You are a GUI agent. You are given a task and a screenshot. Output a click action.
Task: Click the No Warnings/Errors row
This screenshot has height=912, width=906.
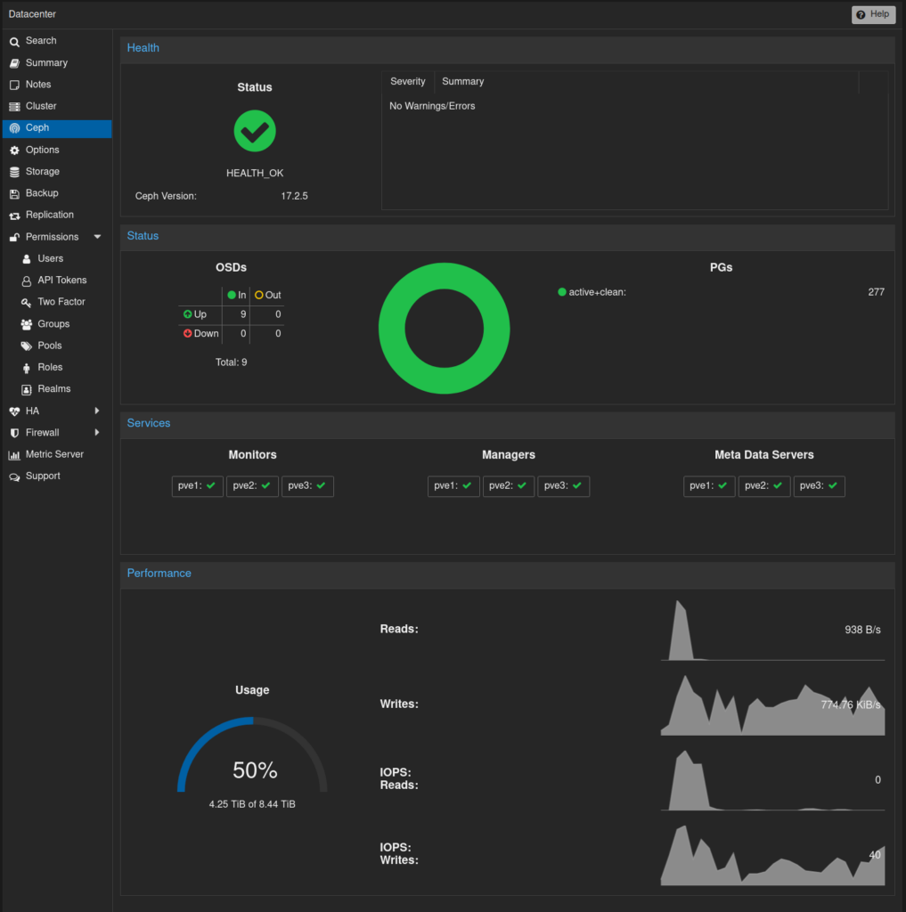click(x=635, y=106)
